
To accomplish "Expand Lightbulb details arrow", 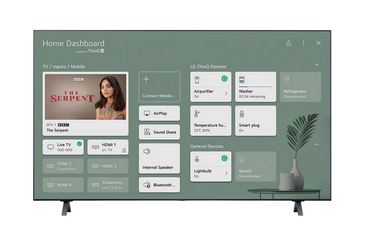I will [226, 173].
